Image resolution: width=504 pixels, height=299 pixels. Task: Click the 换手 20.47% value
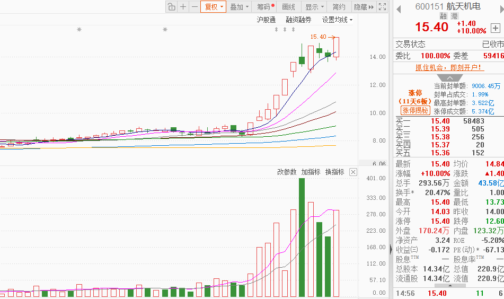click(x=437, y=192)
